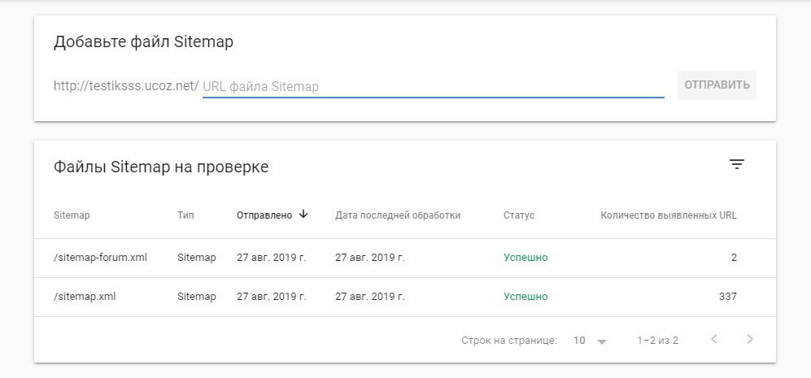The width and height of the screenshot is (811, 378).
Task: Open the sitemap table filter icon
Action: (x=736, y=164)
